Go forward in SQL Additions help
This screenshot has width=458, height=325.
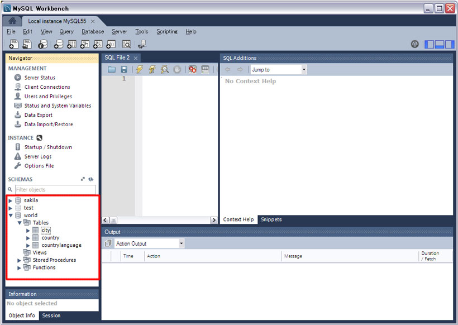tap(240, 69)
